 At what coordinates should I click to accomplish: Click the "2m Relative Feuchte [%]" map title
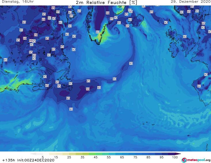(x=107, y=3)
